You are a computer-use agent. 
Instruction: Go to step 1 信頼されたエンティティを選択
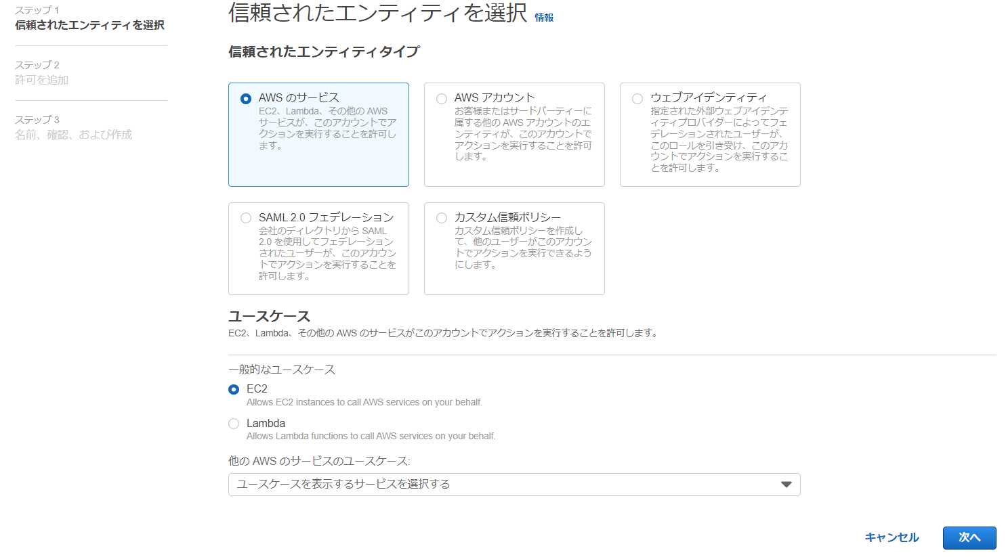tap(89, 25)
